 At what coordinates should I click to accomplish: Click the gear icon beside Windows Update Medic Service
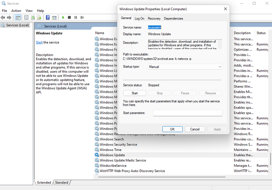coord(97,160)
